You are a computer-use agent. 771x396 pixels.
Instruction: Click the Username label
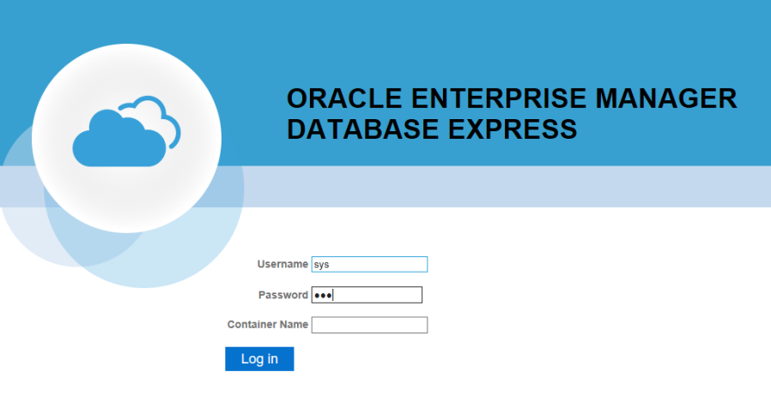click(x=282, y=265)
